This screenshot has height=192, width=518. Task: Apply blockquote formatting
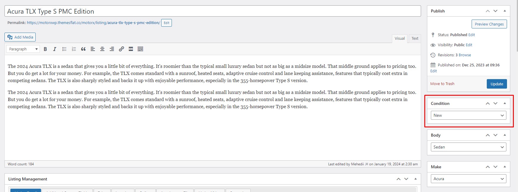coord(83,49)
